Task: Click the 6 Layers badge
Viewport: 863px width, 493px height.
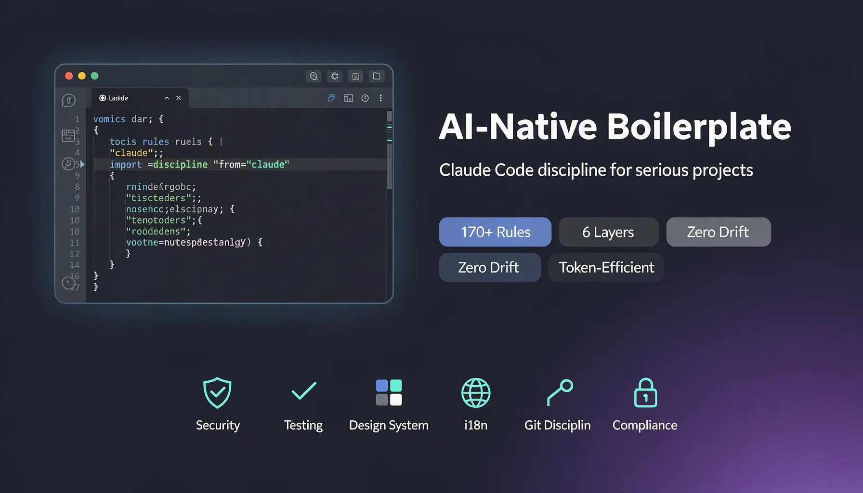Action: click(608, 232)
